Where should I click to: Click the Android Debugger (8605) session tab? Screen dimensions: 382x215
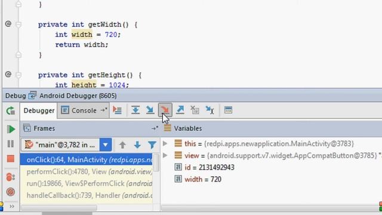[78, 96]
